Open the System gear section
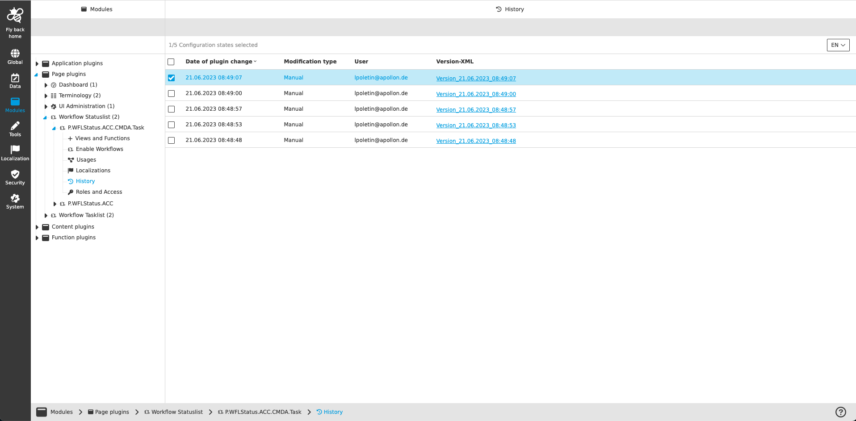856x421 pixels. tap(15, 201)
